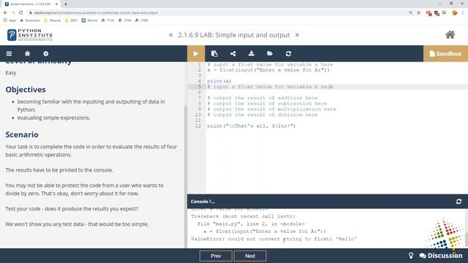Viewport: 468px width, 263px height.
Task: Click the browser forward arrow
Action: 13,13
